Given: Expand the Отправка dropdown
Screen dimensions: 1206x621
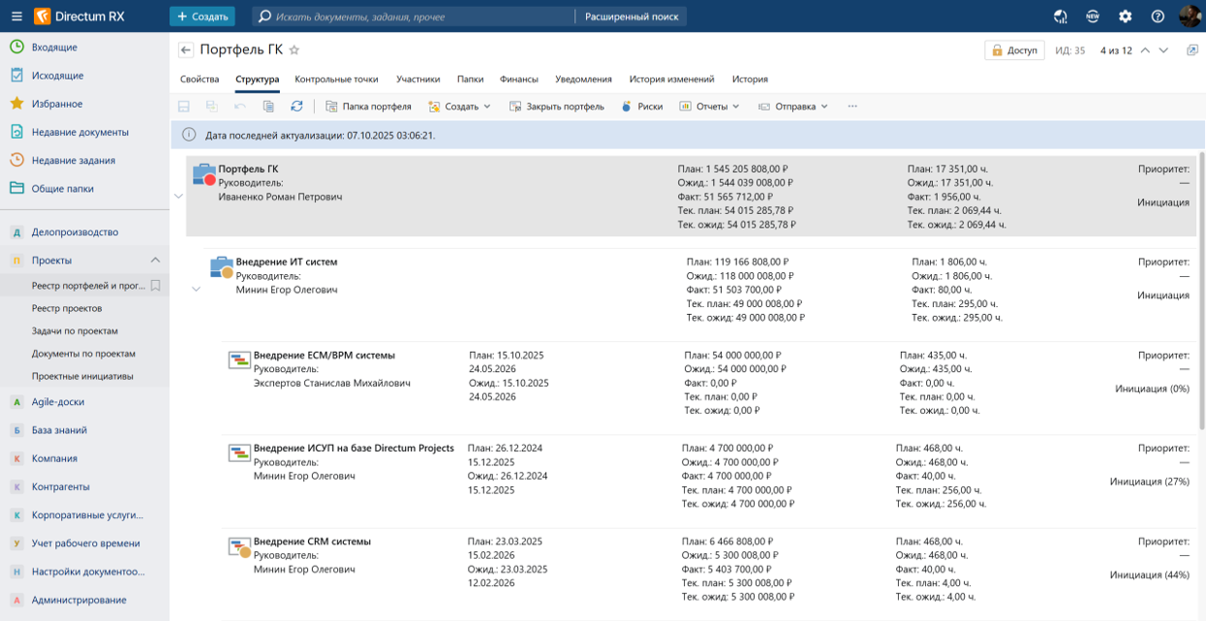Looking at the screenshot, I should point(792,107).
